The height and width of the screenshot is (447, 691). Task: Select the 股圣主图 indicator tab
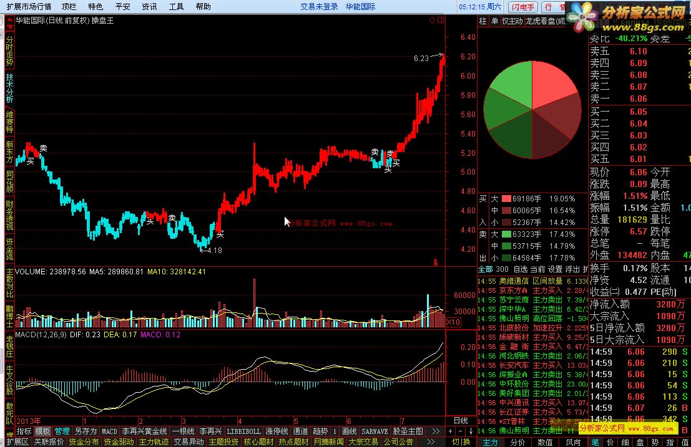pos(408,431)
